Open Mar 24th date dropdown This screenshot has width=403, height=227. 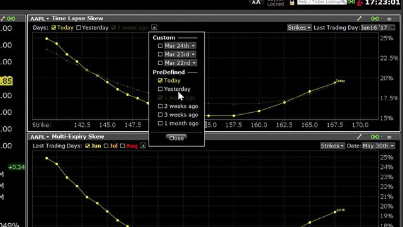pyautogui.click(x=180, y=46)
